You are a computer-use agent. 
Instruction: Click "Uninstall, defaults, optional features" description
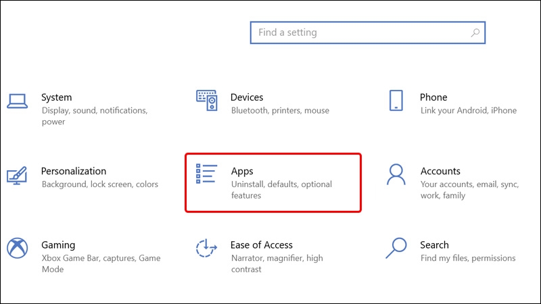click(281, 190)
